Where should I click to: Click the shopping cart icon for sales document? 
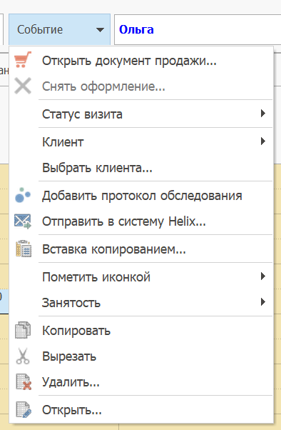[x=23, y=59]
